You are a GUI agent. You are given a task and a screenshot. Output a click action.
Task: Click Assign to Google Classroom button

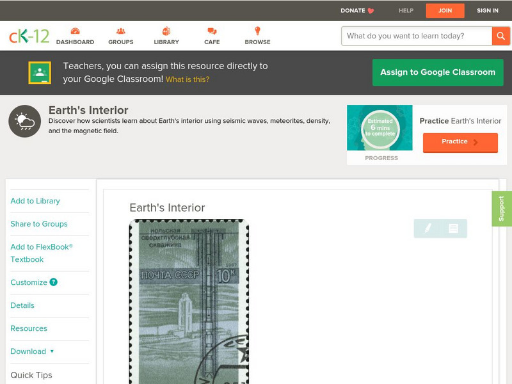click(x=438, y=72)
